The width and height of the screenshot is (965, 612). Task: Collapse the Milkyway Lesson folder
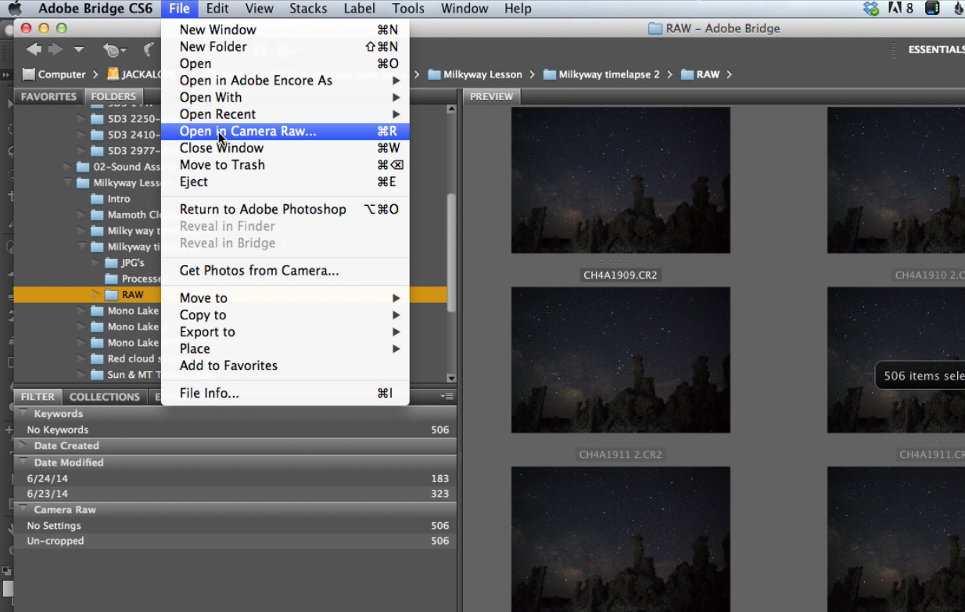point(67,183)
